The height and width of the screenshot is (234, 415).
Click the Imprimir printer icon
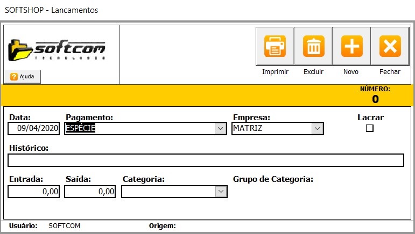(275, 47)
